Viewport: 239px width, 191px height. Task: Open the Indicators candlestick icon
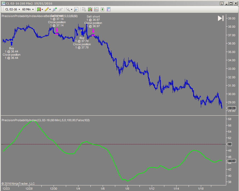(x=90, y=9)
